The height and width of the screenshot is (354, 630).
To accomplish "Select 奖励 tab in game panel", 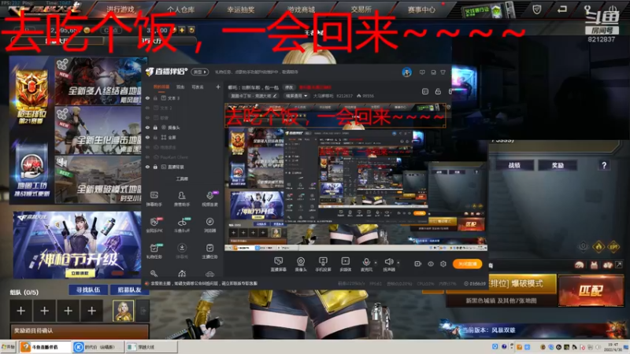I will click(x=558, y=165).
